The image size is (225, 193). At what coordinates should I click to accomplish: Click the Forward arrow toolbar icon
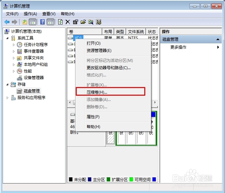(14, 22)
